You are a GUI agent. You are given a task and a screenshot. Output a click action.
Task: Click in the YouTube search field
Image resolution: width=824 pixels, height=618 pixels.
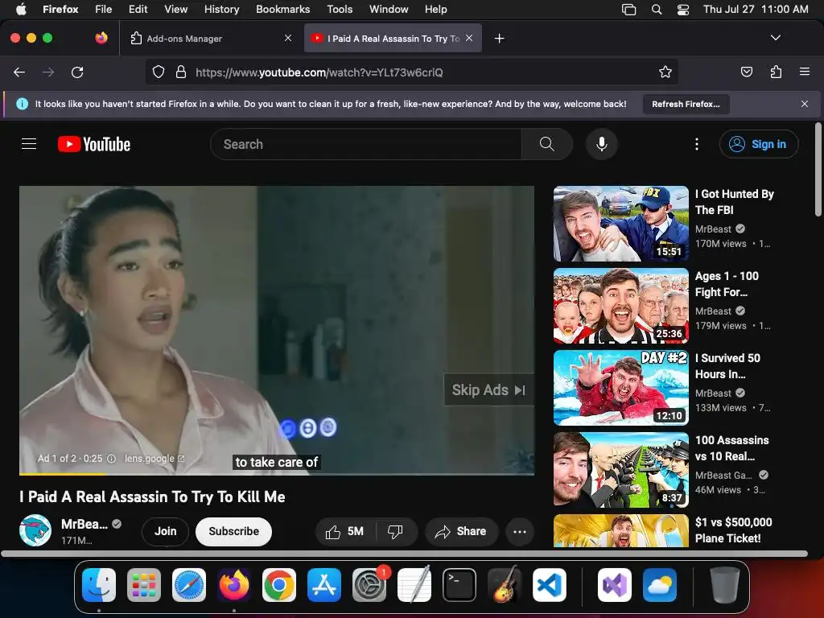(x=366, y=144)
